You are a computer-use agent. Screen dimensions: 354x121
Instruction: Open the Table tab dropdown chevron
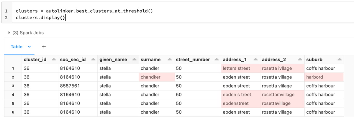[x=29, y=47]
